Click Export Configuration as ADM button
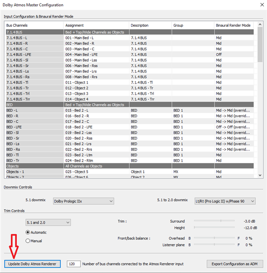This screenshot has height=273, width=267. pyautogui.click(x=234, y=264)
